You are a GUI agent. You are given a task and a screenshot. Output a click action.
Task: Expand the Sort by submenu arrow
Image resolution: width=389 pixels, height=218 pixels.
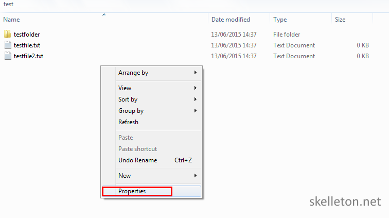coord(196,99)
